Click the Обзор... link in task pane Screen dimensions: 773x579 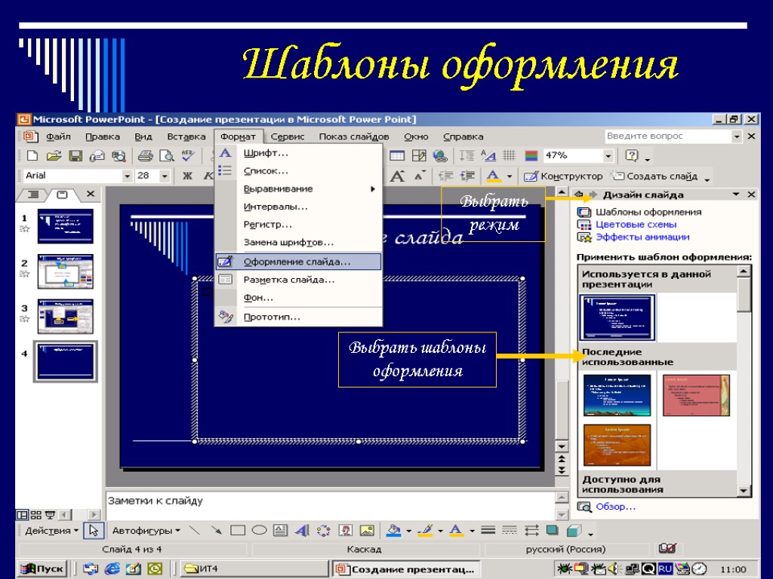coord(615,507)
